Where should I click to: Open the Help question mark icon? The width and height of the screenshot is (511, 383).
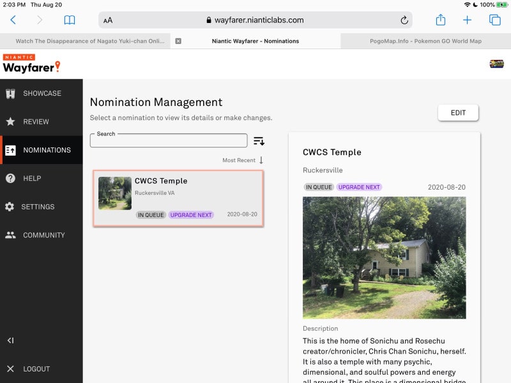[x=10, y=179]
